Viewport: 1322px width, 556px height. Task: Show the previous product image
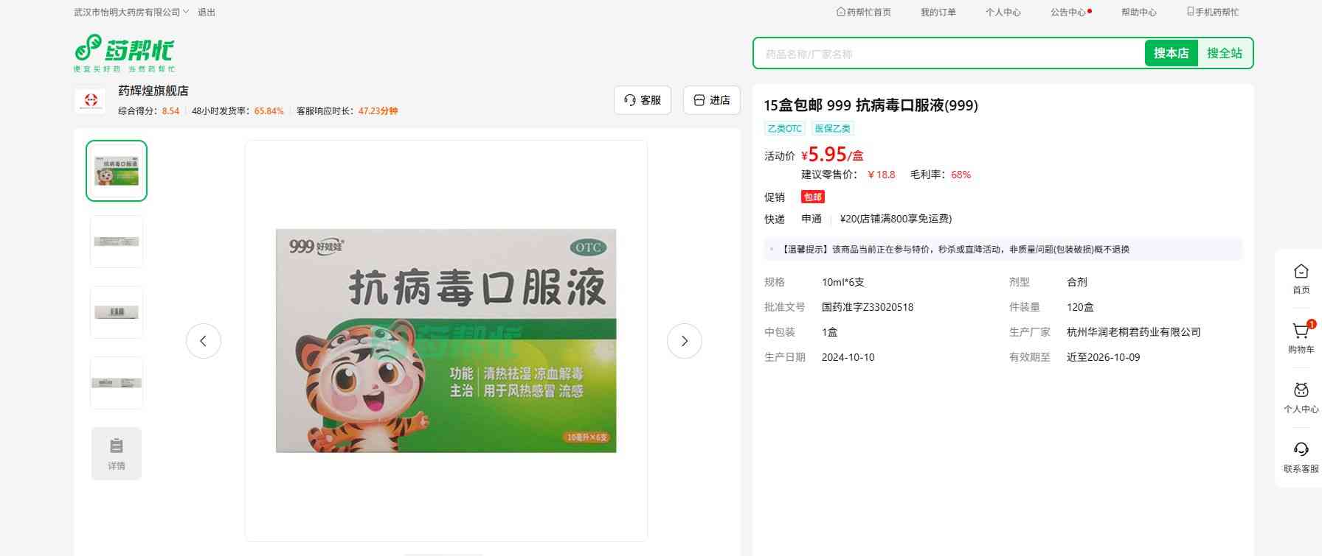[x=204, y=341]
